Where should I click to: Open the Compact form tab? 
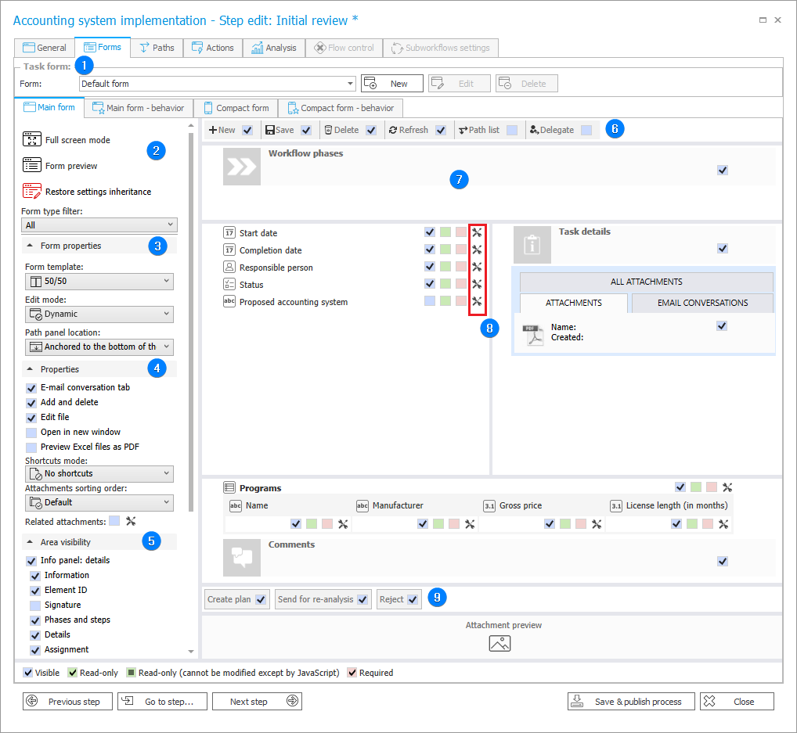click(236, 108)
